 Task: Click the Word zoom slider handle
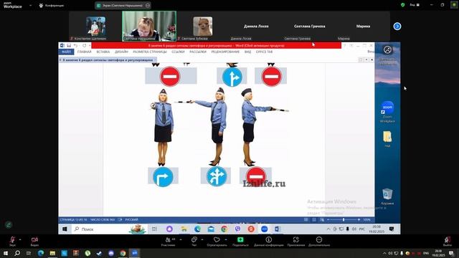(x=344, y=220)
